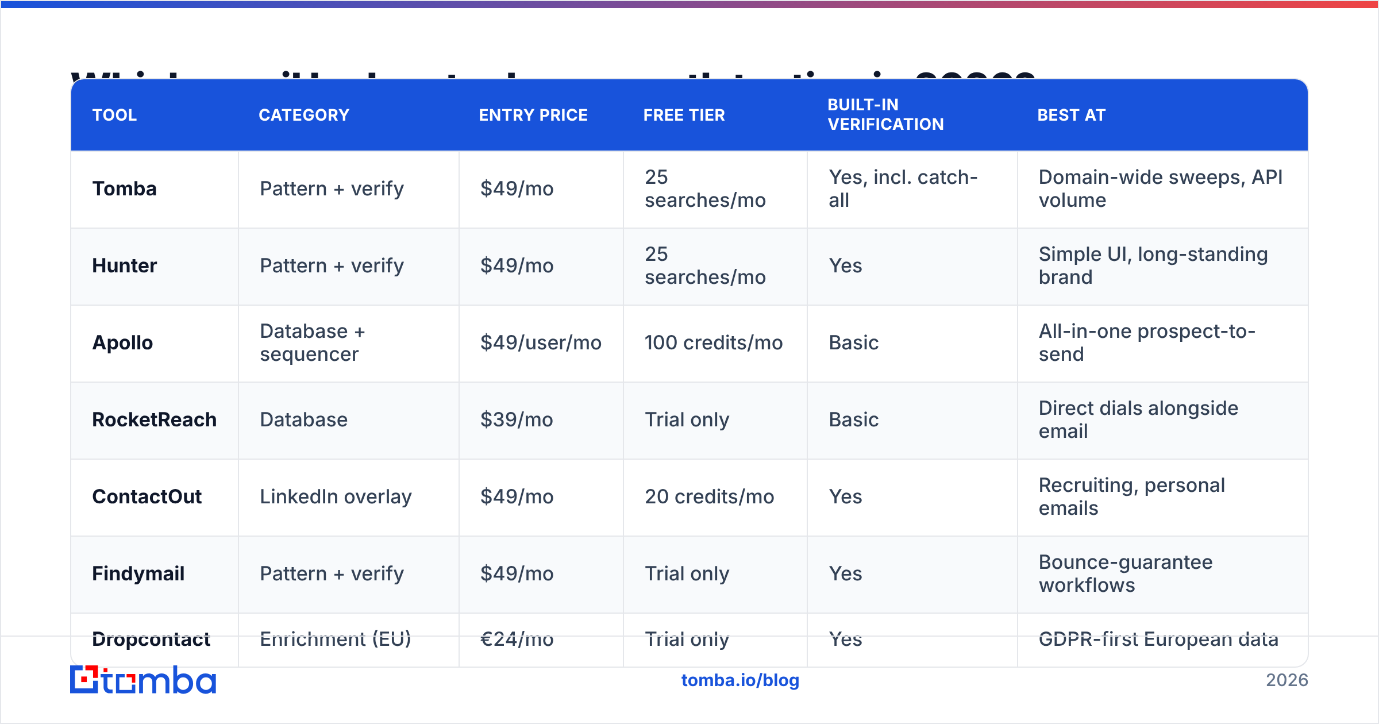Open the tomba.io/blog link
Image resolution: width=1379 pixels, height=724 pixels.
coord(740,680)
